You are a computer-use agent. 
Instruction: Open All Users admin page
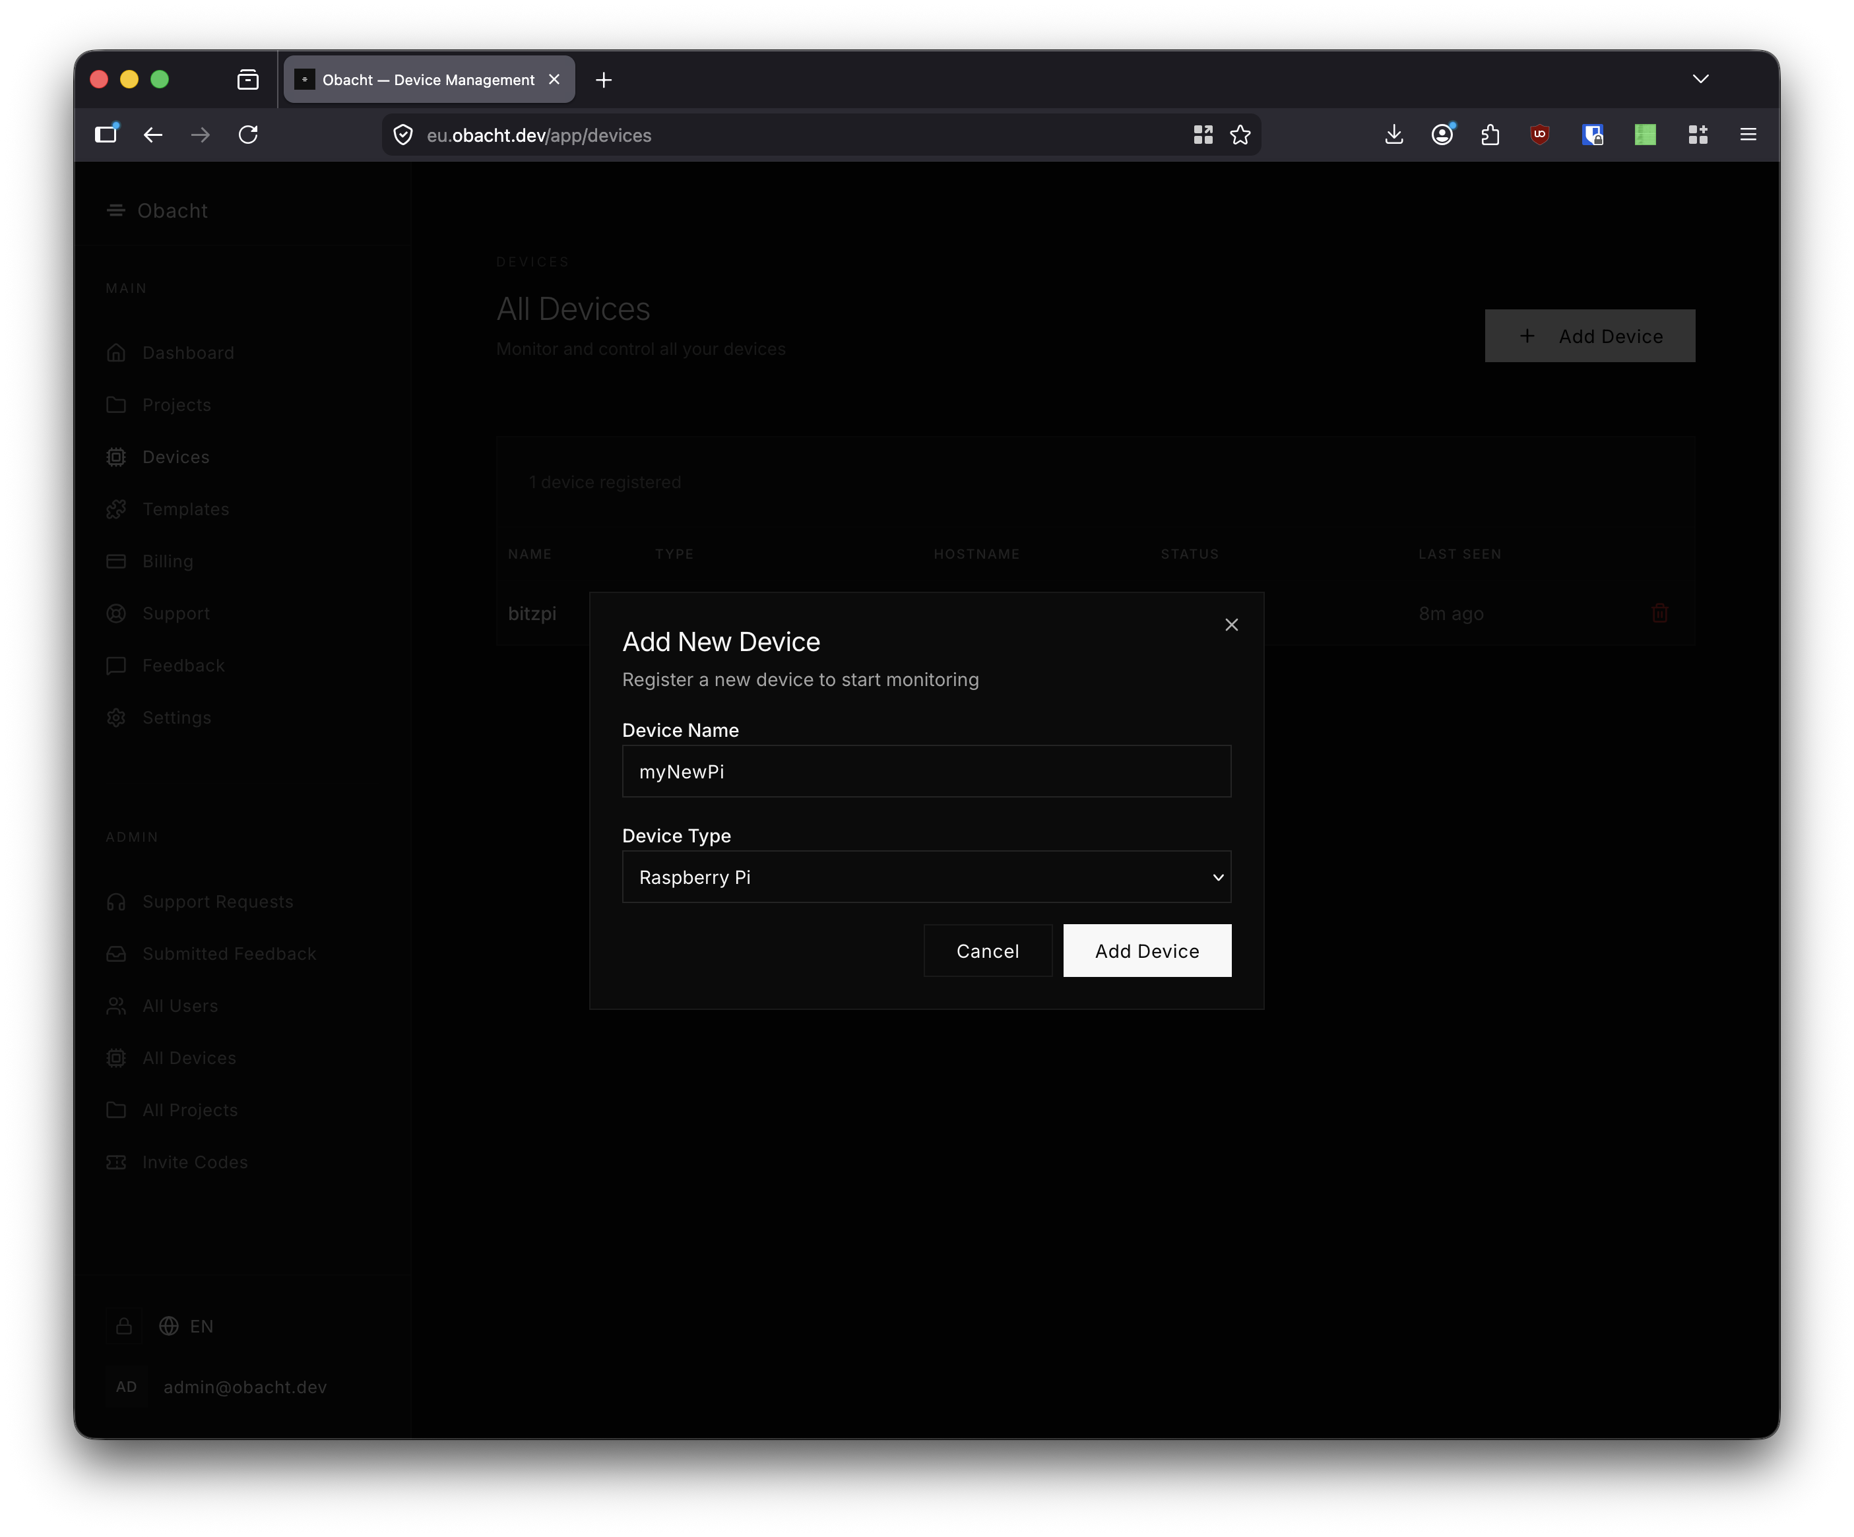(180, 1005)
